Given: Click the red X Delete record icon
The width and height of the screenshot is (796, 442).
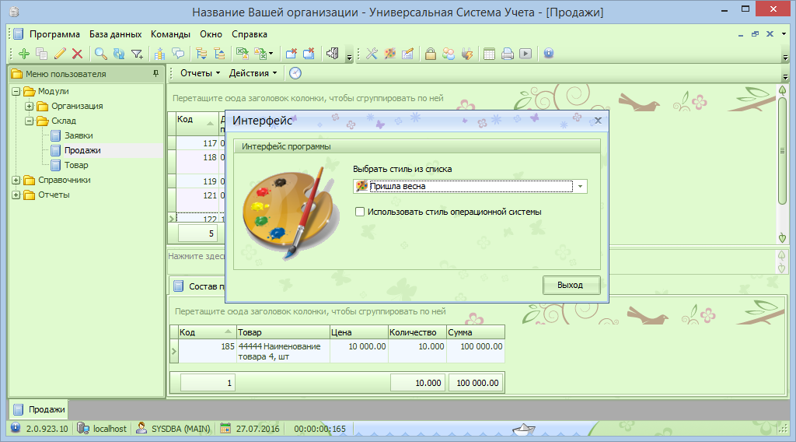Looking at the screenshot, I should (x=77, y=54).
